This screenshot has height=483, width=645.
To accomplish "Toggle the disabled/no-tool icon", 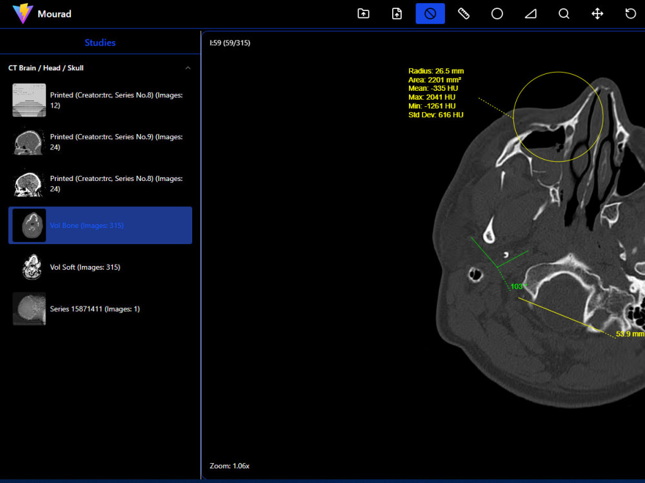I will (430, 14).
